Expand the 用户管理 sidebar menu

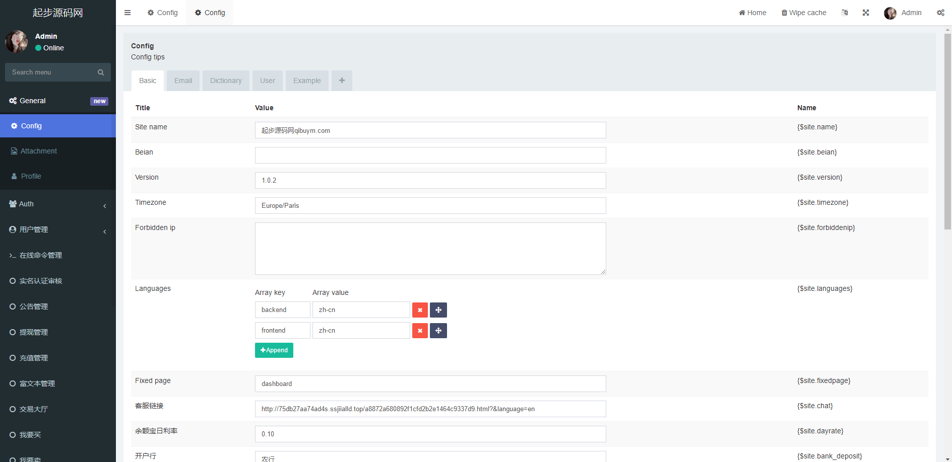(x=57, y=229)
